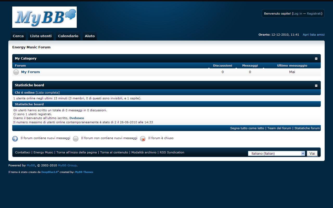Screen dimensions: 333x208
Task: Click the Messaggi column header
Action: pos(250,66)
